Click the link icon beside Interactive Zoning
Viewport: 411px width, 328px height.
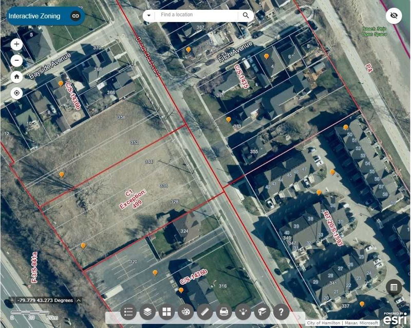tap(76, 16)
